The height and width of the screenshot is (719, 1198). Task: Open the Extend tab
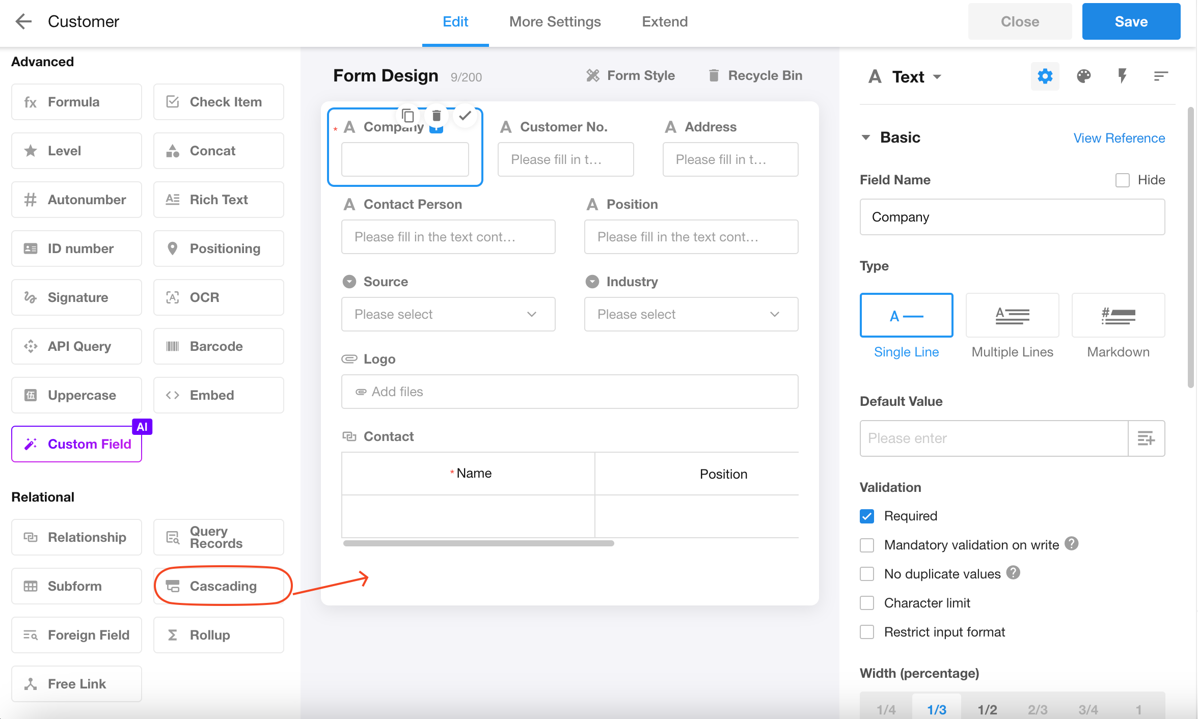point(664,21)
